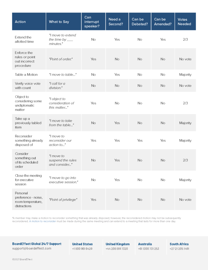Select the United States phone number
208x270 pixels.
coord(82,249)
